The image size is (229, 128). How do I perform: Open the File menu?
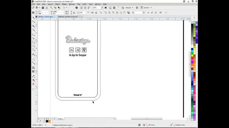click(33, 4)
